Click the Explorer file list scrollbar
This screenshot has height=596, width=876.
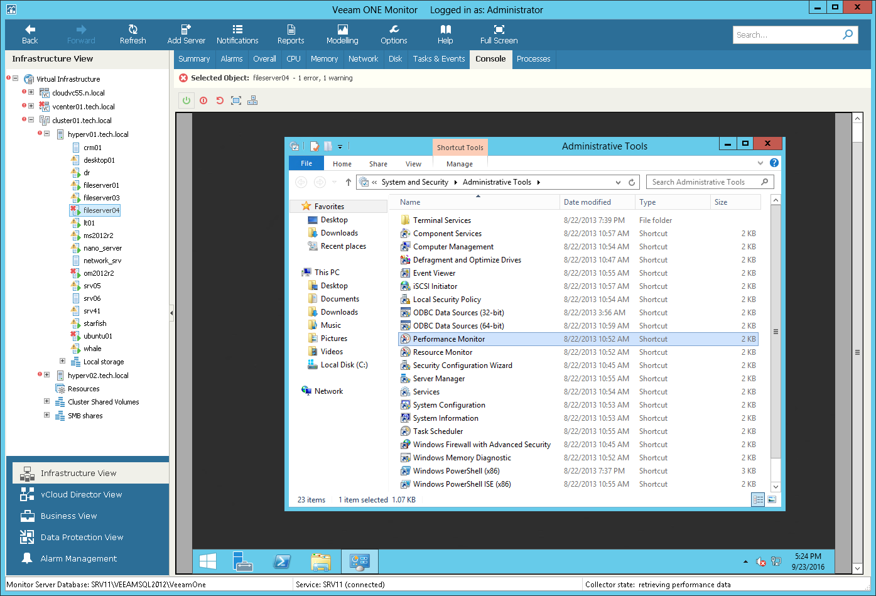click(776, 332)
